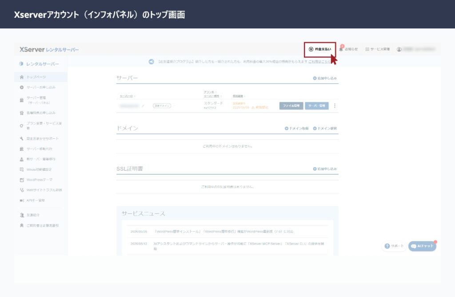Click the サーバー管理 button in the server row
This screenshot has width=455, height=297.
(x=317, y=106)
